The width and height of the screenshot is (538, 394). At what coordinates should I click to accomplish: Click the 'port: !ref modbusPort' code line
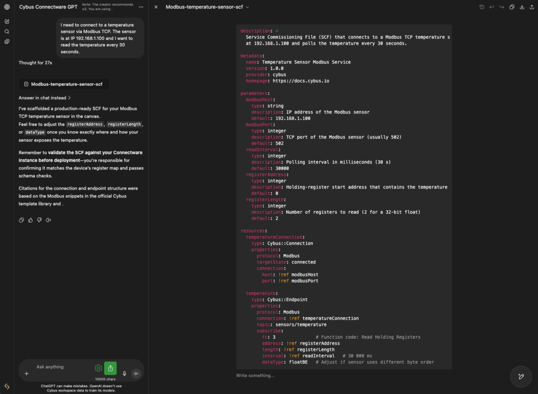[290, 281]
